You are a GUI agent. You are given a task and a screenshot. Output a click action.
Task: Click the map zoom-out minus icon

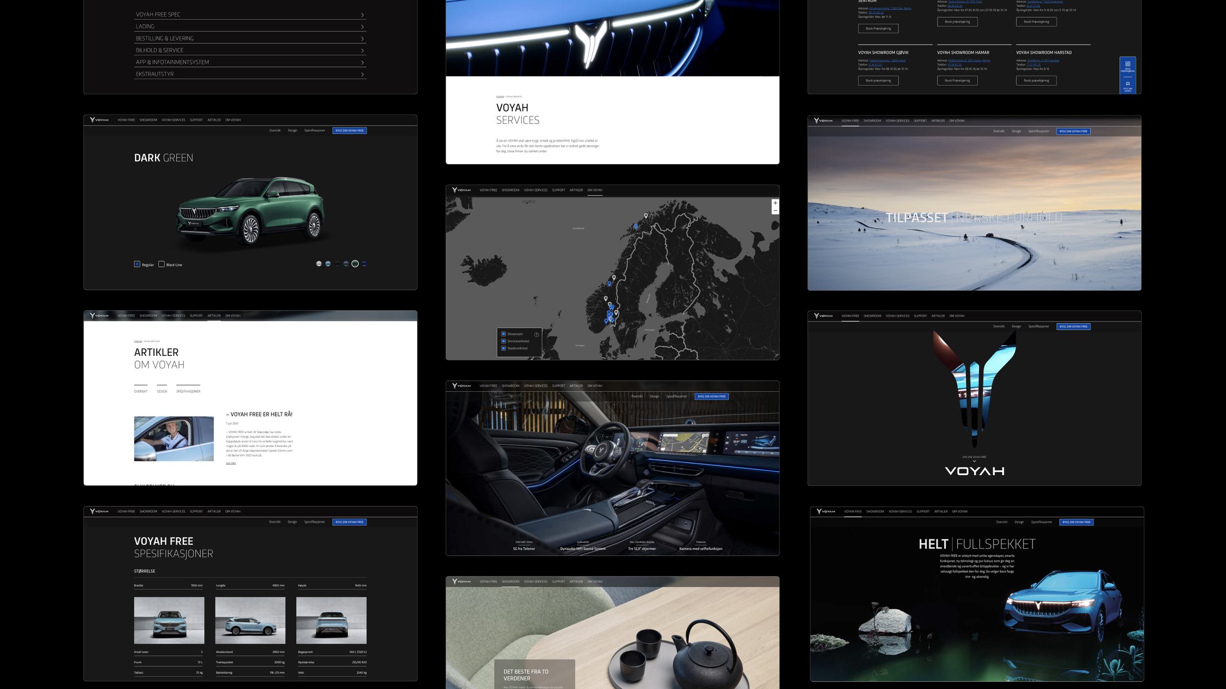775,211
